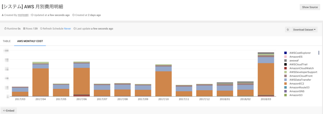
Task: Click the Updated at clock icon
Action: [32, 15]
